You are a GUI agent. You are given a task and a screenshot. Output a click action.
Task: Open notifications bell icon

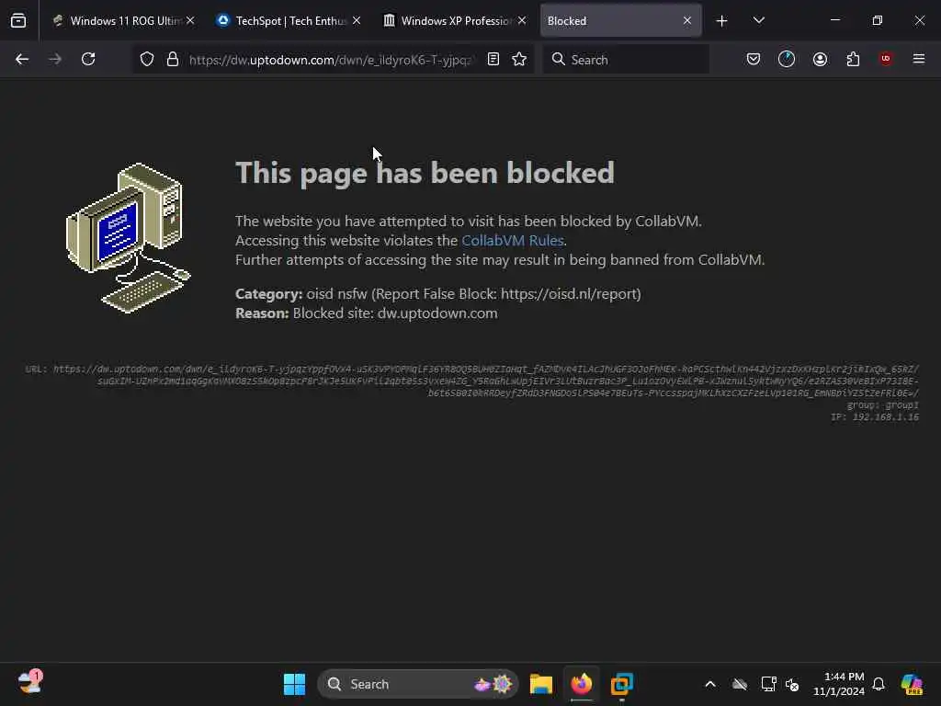[879, 684]
